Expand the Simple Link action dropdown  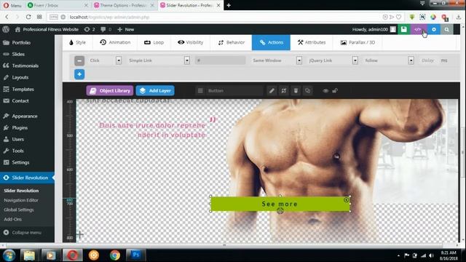point(187,60)
